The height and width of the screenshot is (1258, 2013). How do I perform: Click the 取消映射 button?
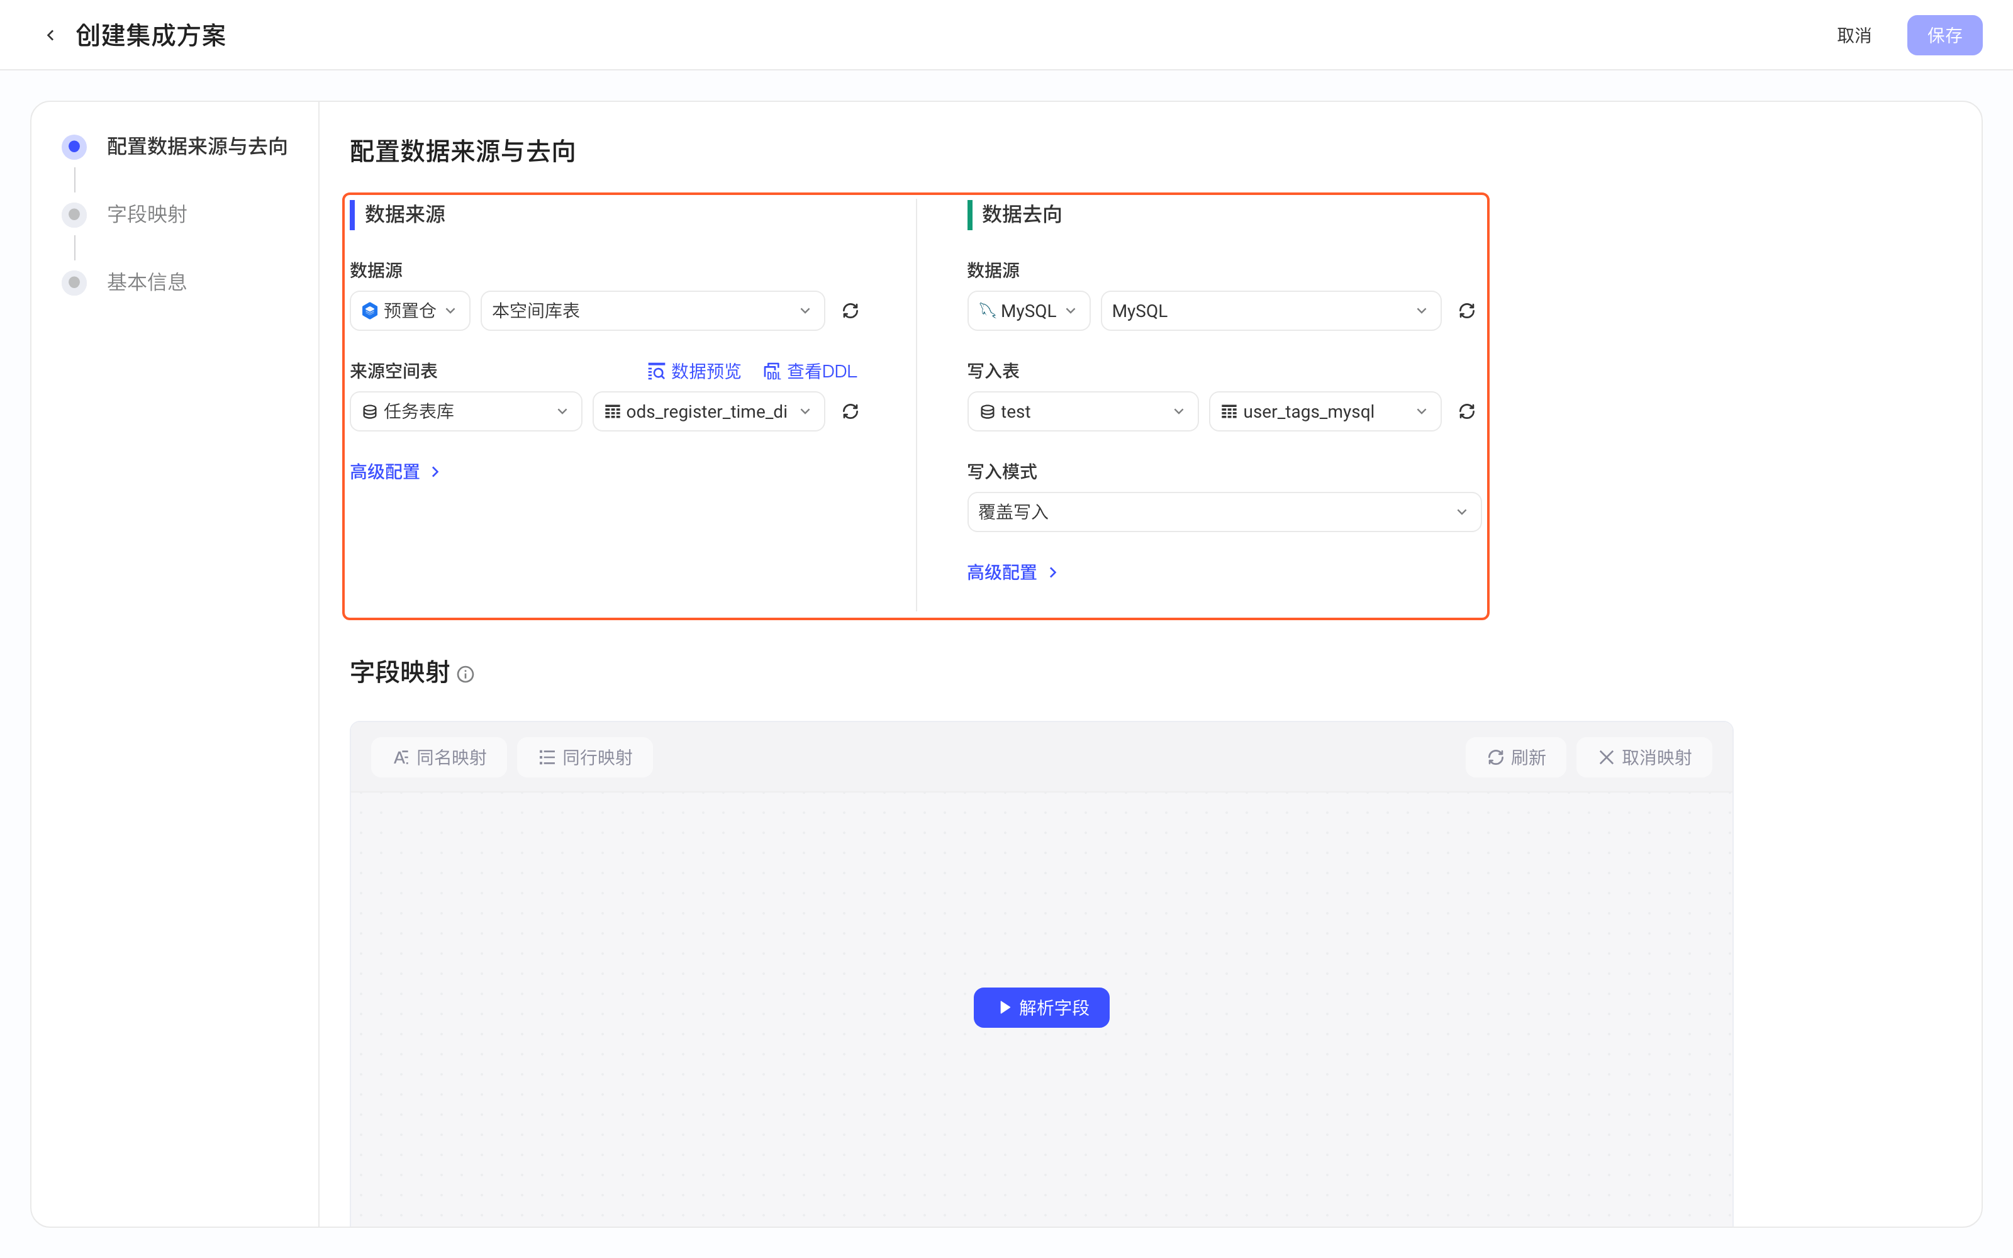coord(1644,757)
